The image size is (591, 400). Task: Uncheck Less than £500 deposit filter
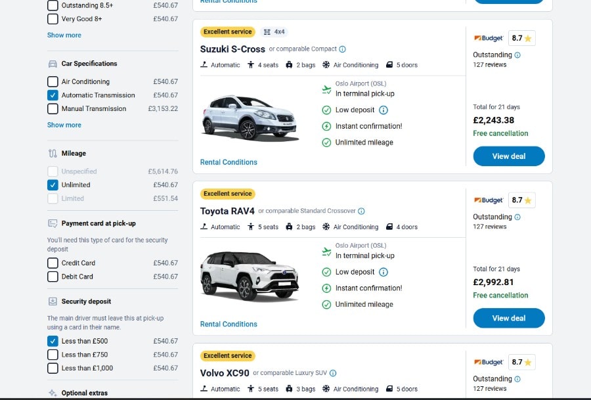[53, 341]
